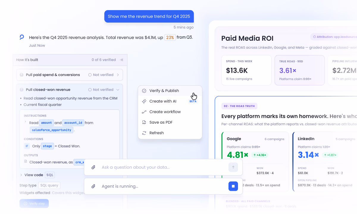Click the Agent is running text field
Screen dimensions: 357x214
[x=164, y=186]
